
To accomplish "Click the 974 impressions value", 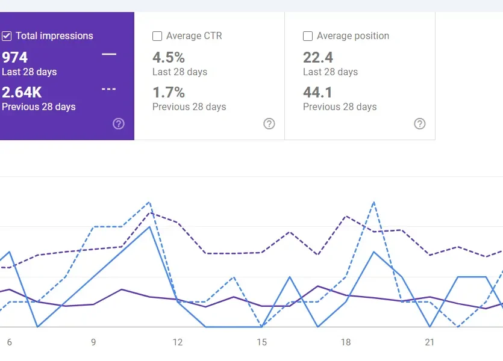I will (14, 58).
